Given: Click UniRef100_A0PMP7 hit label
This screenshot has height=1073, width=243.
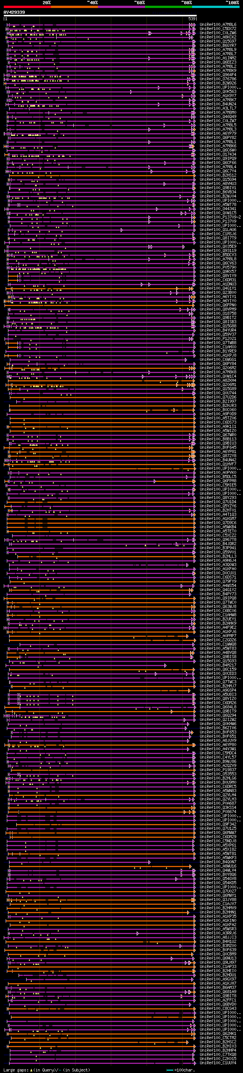Looking at the screenshot, I should (218, 636).
